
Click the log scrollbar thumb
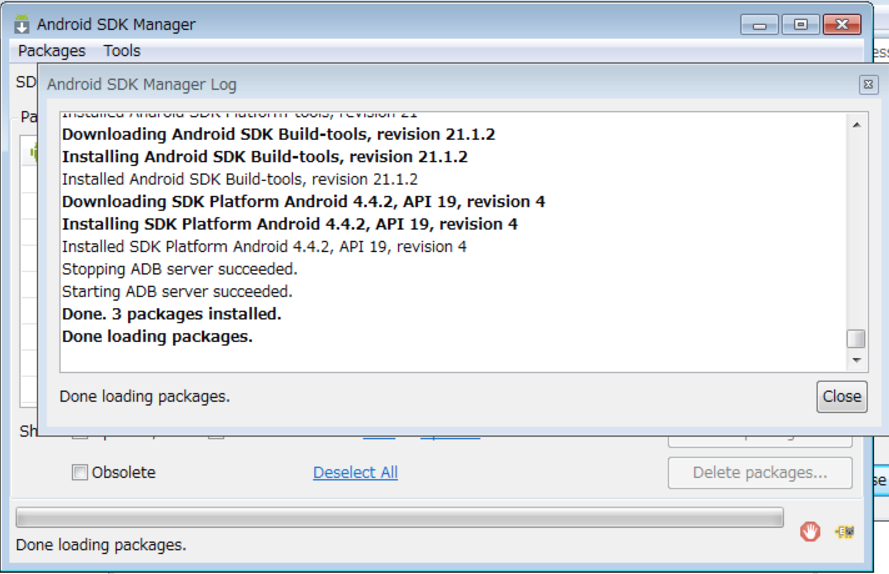pos(856,339)
